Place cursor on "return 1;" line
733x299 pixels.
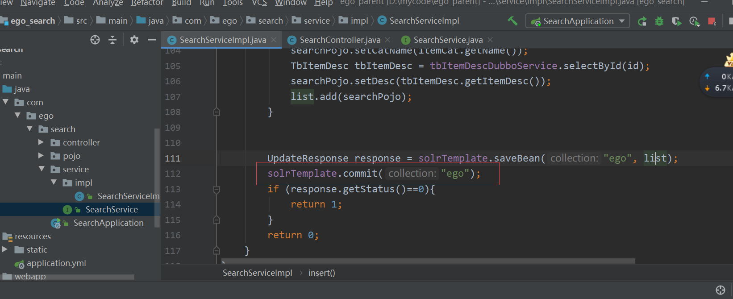[x=316, y=204]
